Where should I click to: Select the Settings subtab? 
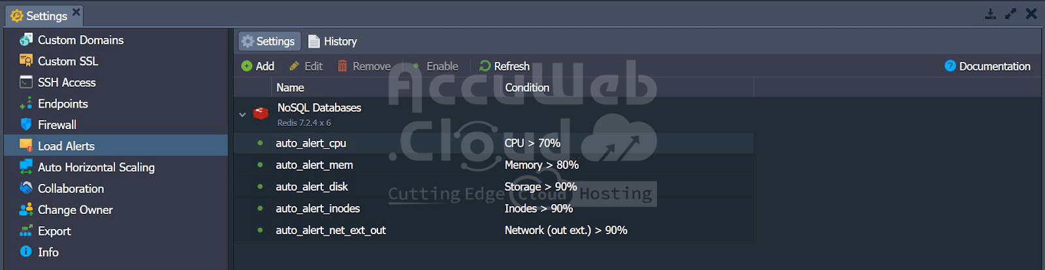tap(268, 41)
